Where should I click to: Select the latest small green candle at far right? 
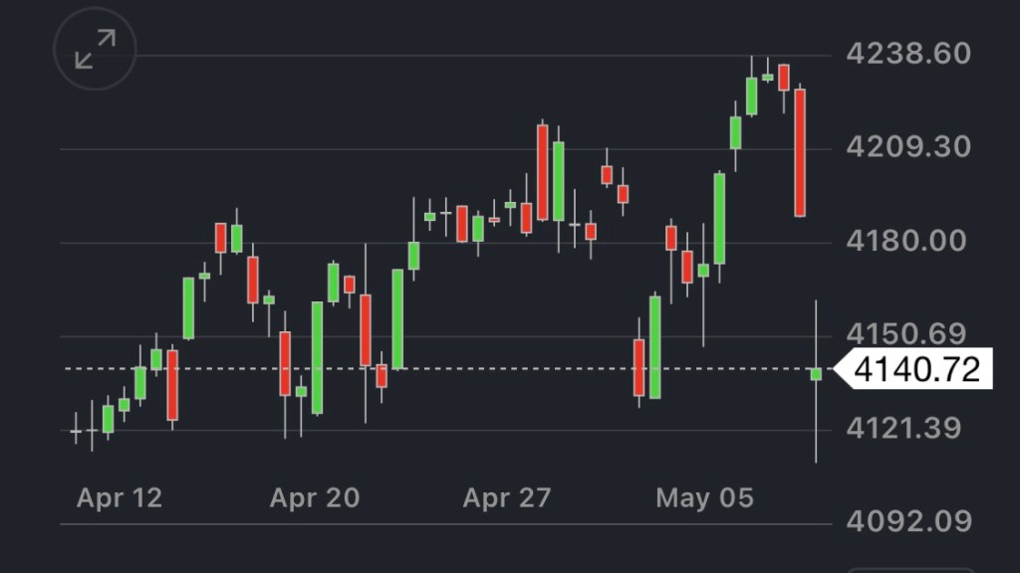(816, 374)
